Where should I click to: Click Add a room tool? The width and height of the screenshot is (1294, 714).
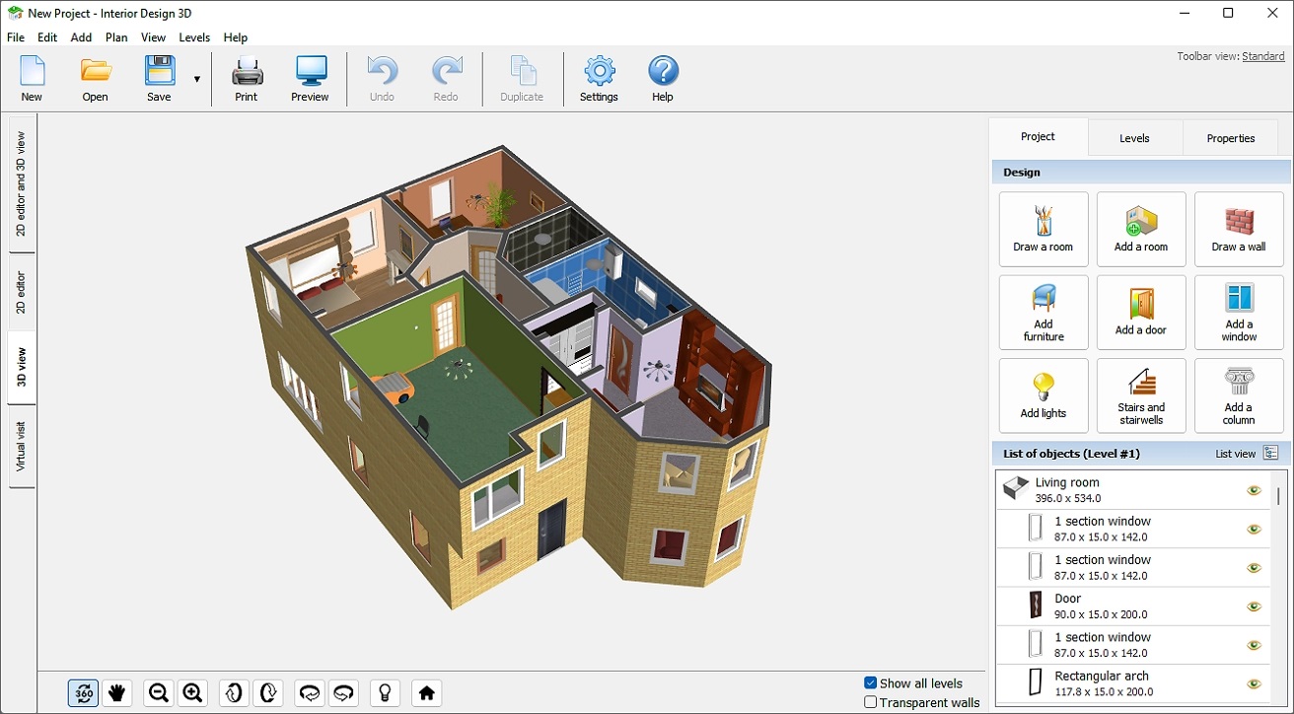(x=1141, y=229)
